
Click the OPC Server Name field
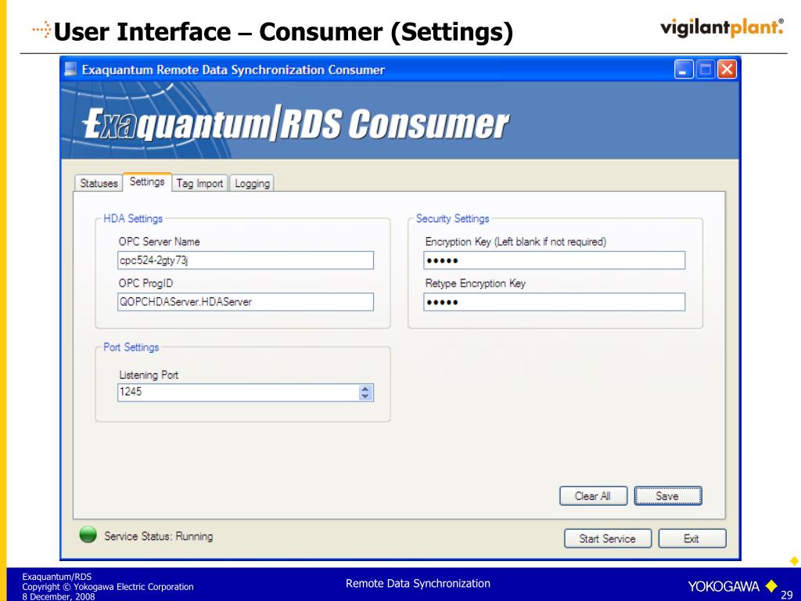[x=245, y=260]
